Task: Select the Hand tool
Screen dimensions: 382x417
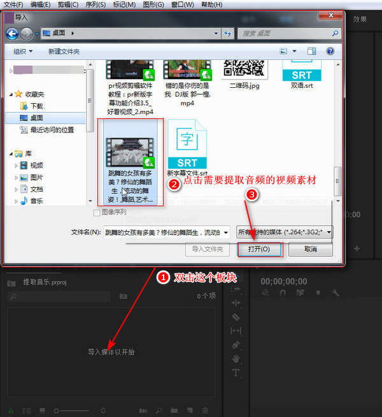Action: click(x=236, y=359)
